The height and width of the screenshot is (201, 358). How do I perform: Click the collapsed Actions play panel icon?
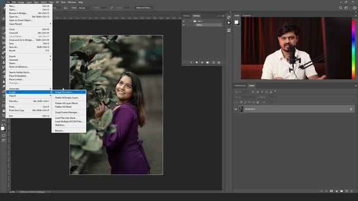click(x=229, y=23)
